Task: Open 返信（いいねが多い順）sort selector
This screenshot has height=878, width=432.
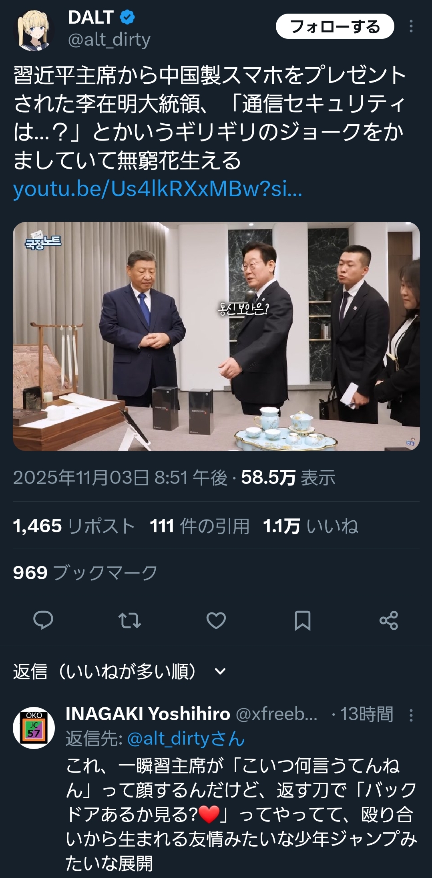Action: (x=119, y=671)
